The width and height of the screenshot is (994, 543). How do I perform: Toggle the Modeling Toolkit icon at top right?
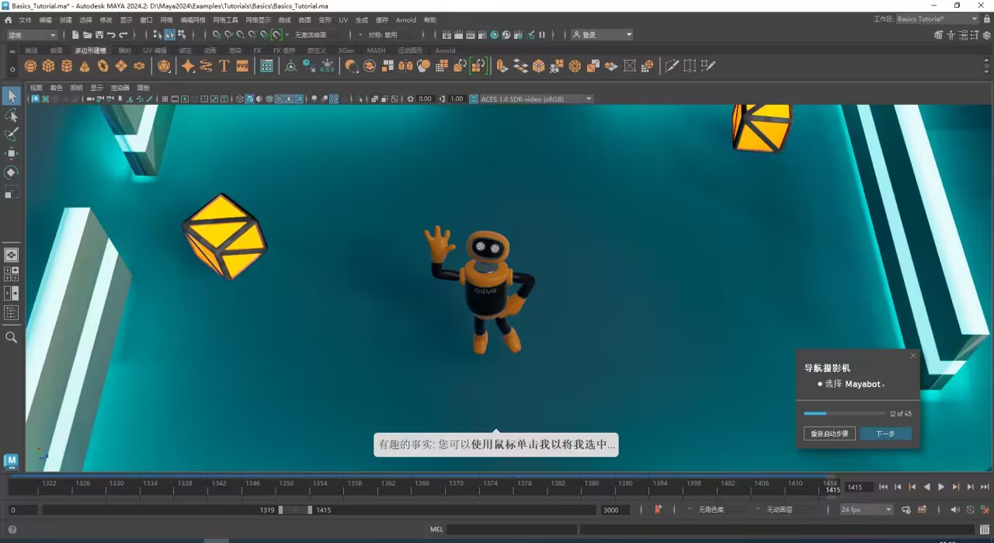coord(940,35)
